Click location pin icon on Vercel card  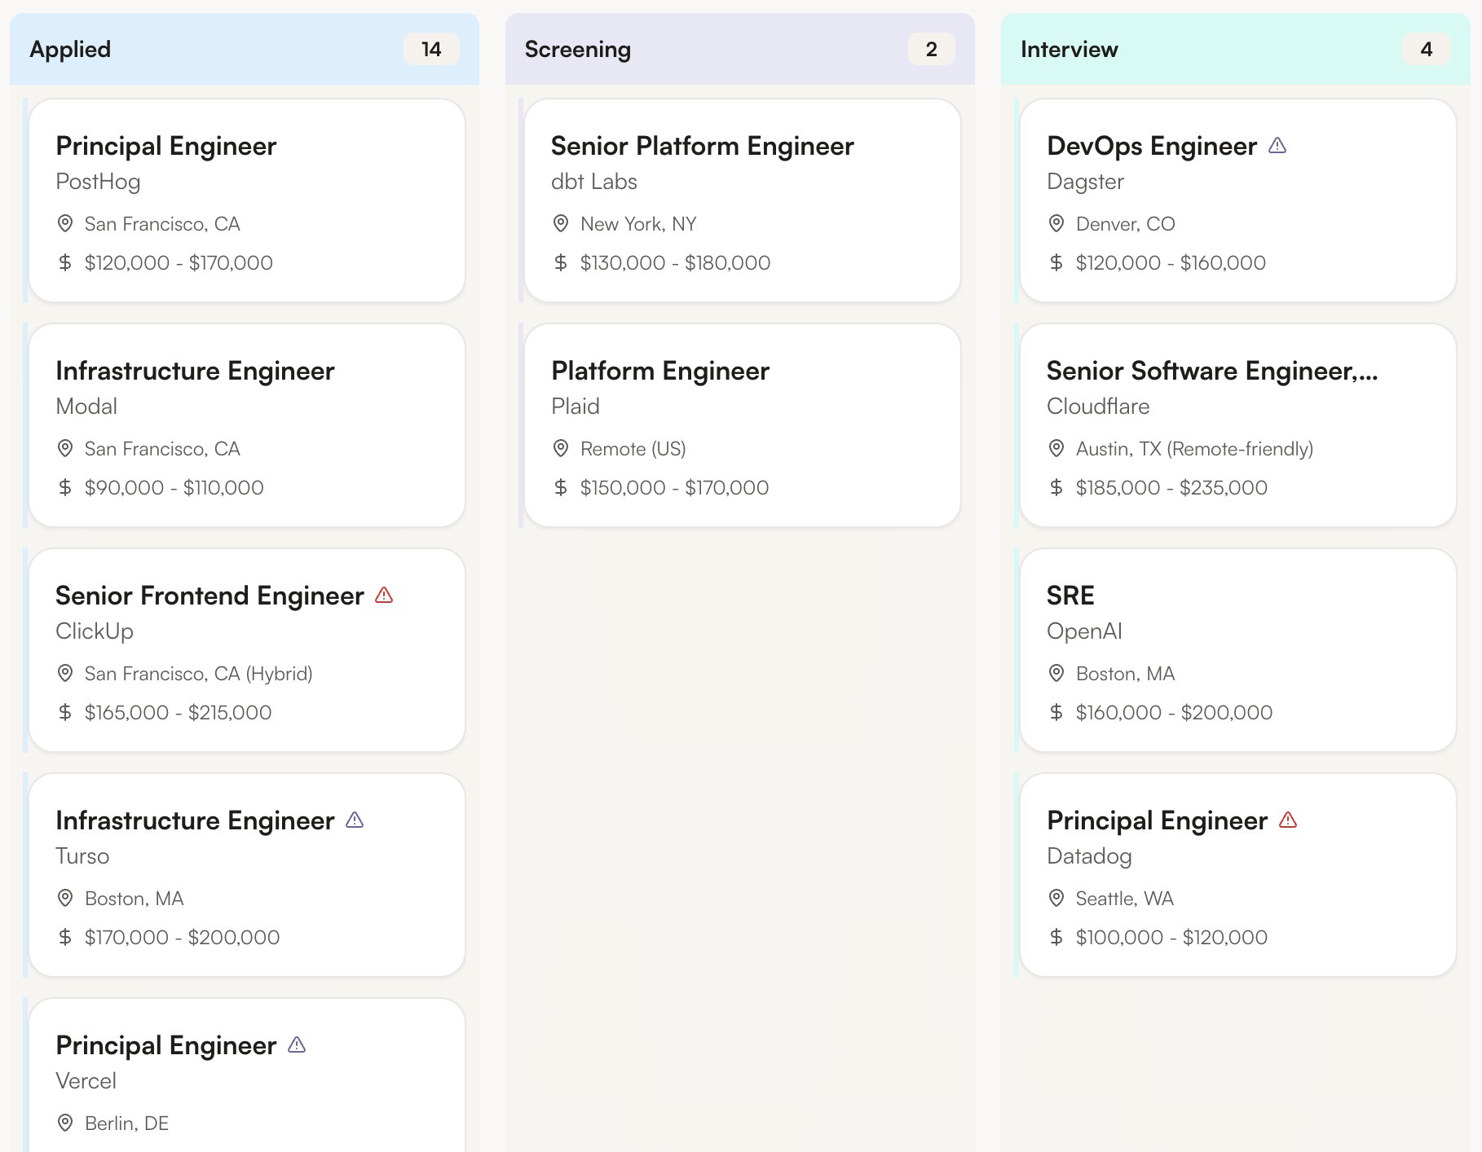pyautogui.click(x=65, y=1123)
